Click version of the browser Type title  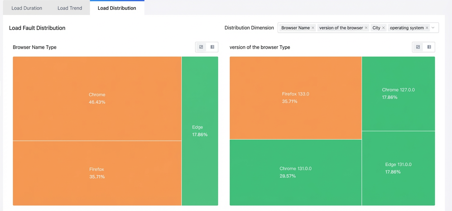pos(260,47)
